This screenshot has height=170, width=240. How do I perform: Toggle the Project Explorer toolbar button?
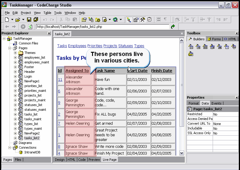[x=129, y=20]
